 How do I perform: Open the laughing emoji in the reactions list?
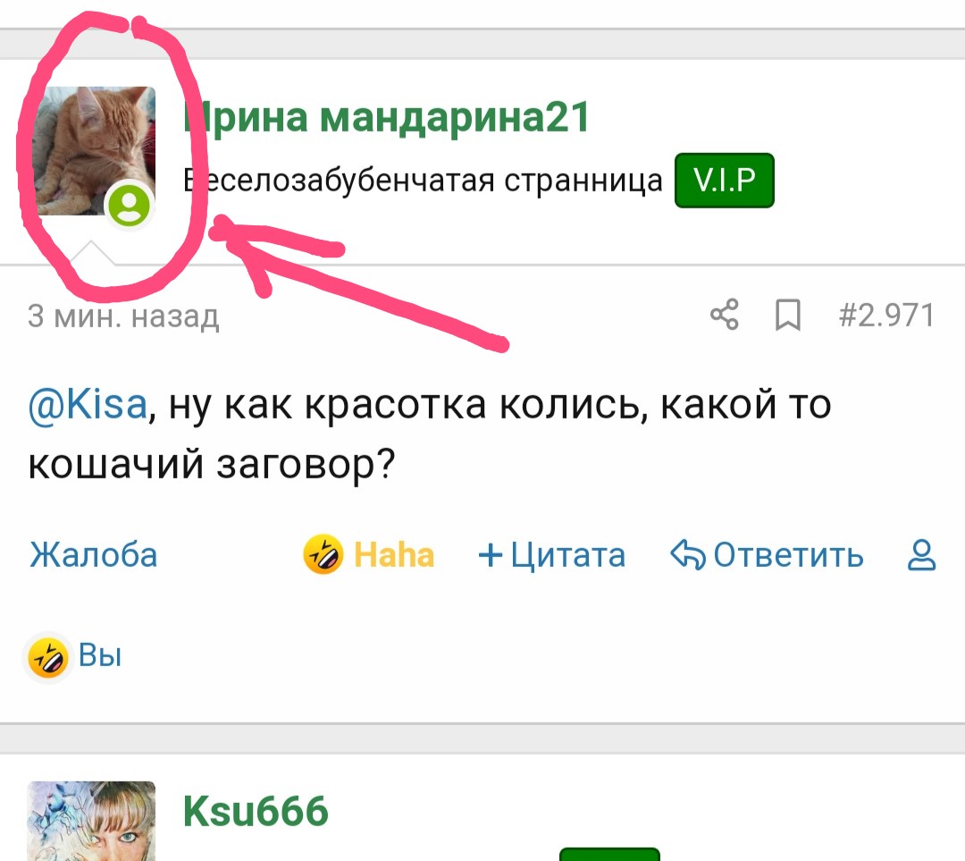click(48, 657)
